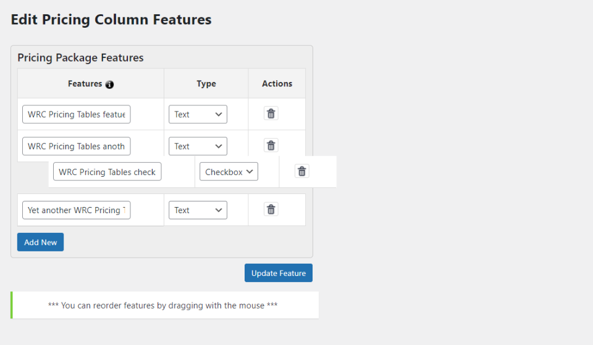
Task: Click the Pricing Package Features panel title
Action: [80, 58]
